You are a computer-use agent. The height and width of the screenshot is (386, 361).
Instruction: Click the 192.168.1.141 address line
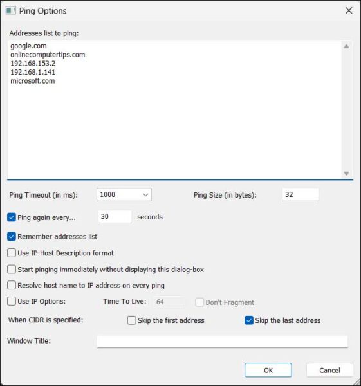[33, 72]
